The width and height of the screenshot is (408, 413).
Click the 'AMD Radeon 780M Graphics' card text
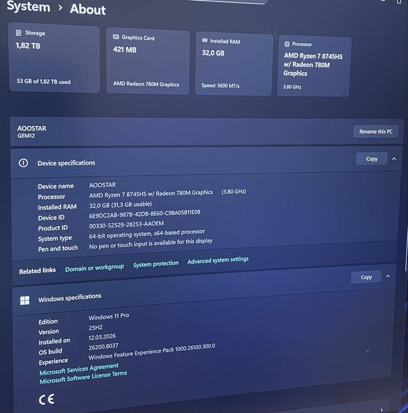pyautogui.click(x=146, y=84)
